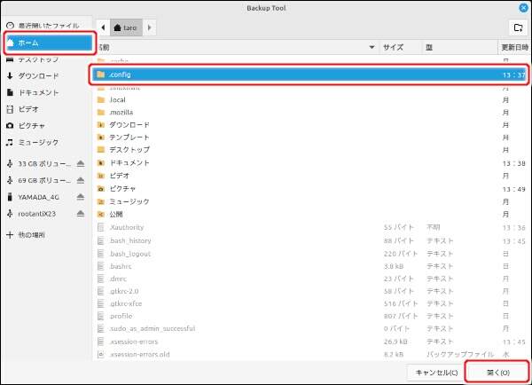Image resolution: width=532 pixels, height=385 pixels.
Task: Select the .config folder row
Action: [309, 75]
